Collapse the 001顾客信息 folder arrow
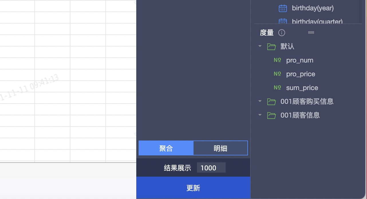Screen dimensions: 367x199 [260, 115]
